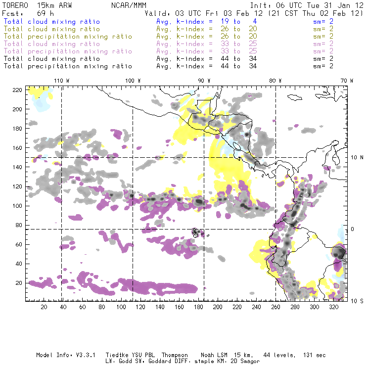The width and height of the screenshot is (366, 366).
Task: Click the "90 W" longitude label
Action: [x=204, y=81]
